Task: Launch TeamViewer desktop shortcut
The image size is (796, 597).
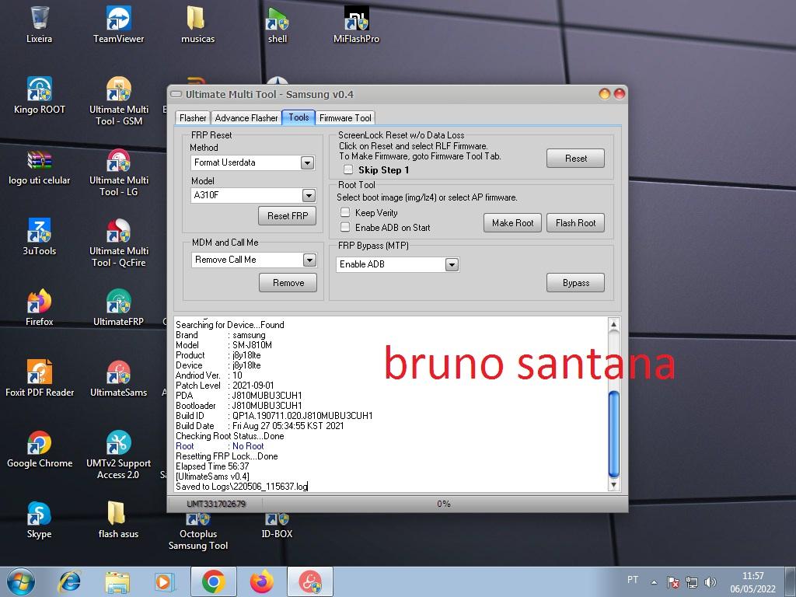Action: coord(118,24)
